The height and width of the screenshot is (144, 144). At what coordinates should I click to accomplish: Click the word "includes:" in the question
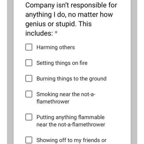pos(39,33)
